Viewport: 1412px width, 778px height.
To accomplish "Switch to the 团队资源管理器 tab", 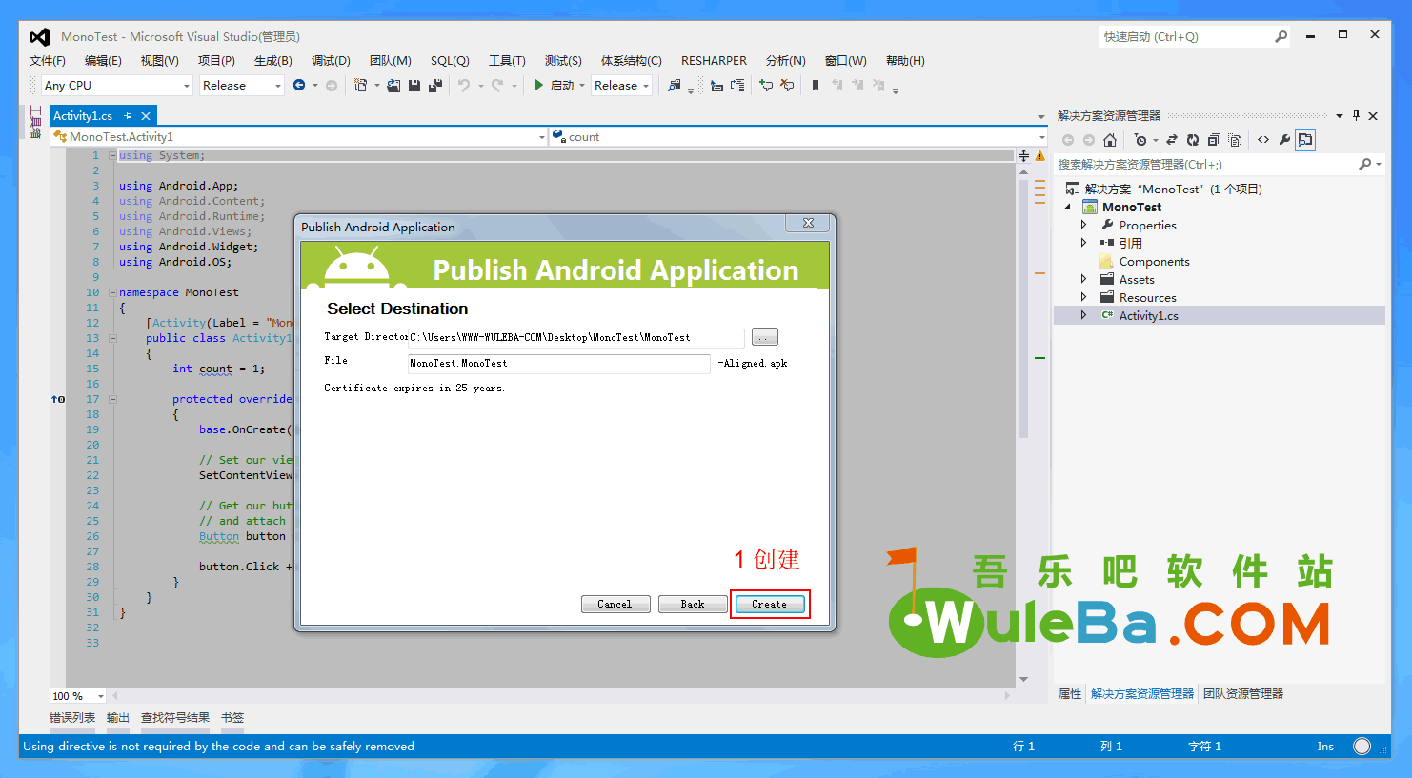I will [1243, 694].
